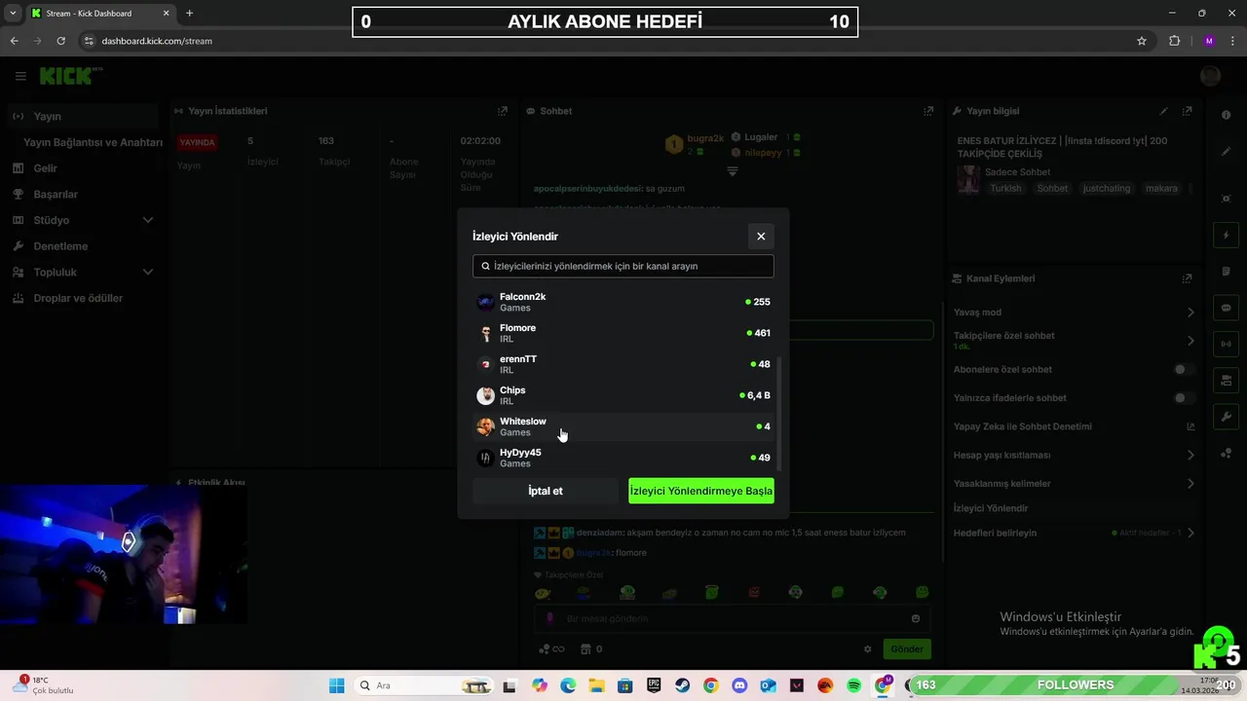Toggle Abonelere özel sohbet switch

pyautogui.click(x=1183, y=370)
